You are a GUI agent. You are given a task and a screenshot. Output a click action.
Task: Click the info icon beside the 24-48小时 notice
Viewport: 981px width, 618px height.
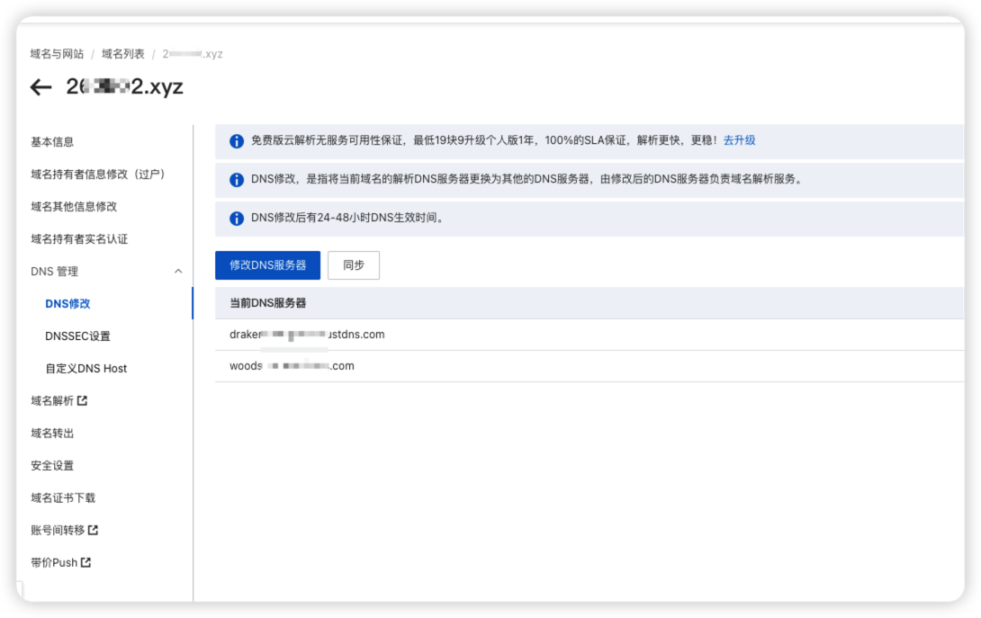(237, 219)
